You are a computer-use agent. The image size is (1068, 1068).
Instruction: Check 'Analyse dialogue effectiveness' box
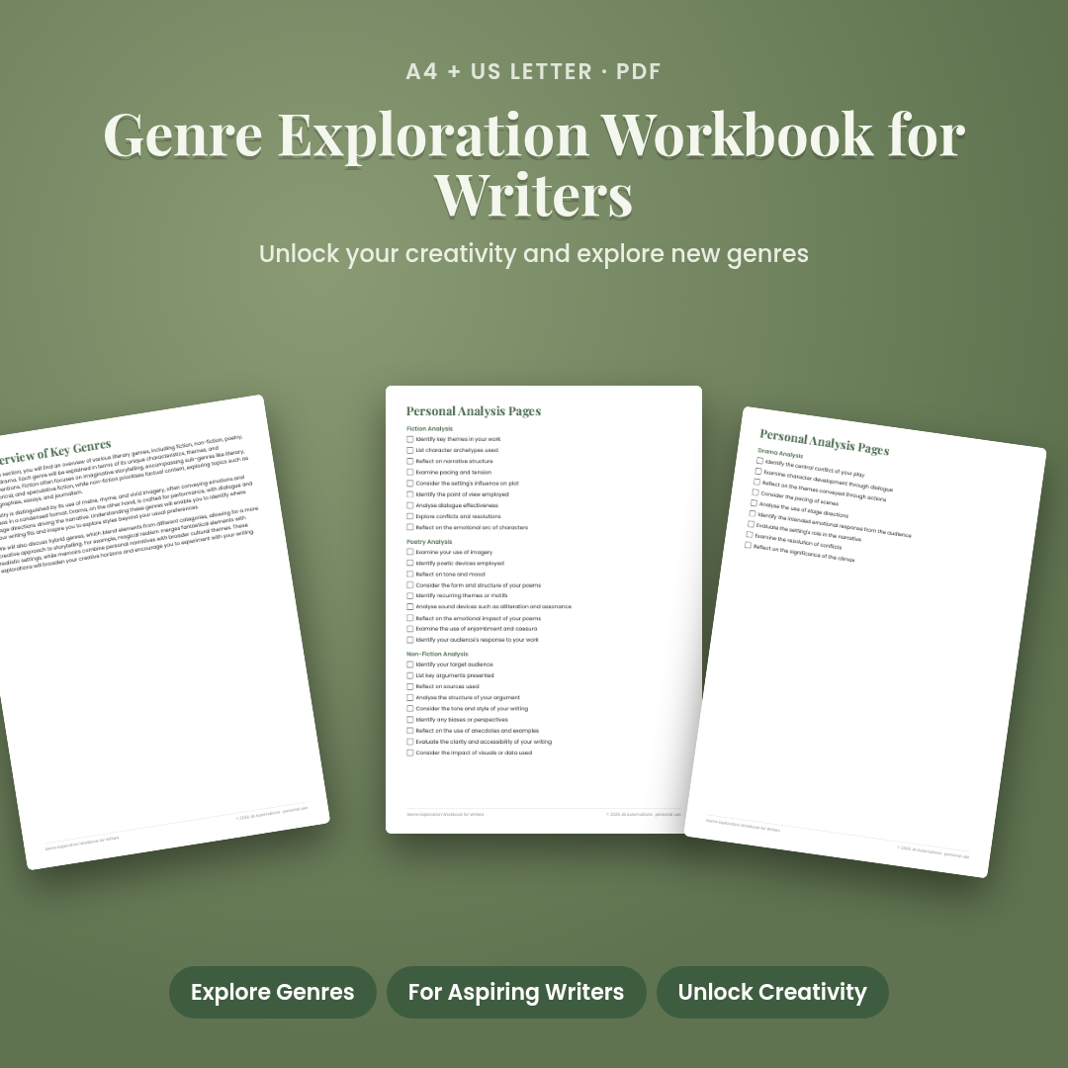(410, 505)
